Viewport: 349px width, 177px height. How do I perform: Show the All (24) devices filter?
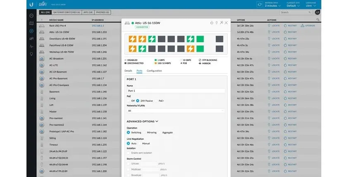point(45,12)
